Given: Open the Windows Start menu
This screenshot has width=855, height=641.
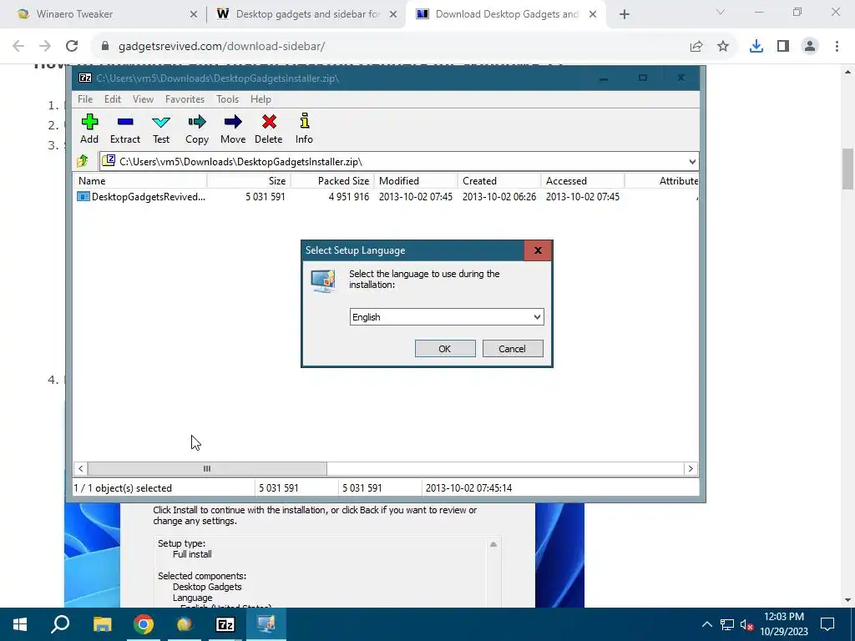Looking at the screenshot, I should [x=20, y=624].
